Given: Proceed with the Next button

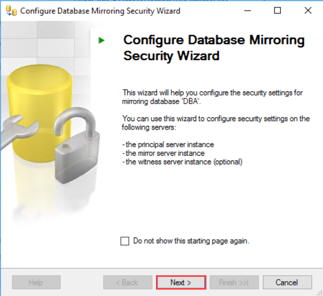Looking at the screenshot, I should tap(180, 282).
